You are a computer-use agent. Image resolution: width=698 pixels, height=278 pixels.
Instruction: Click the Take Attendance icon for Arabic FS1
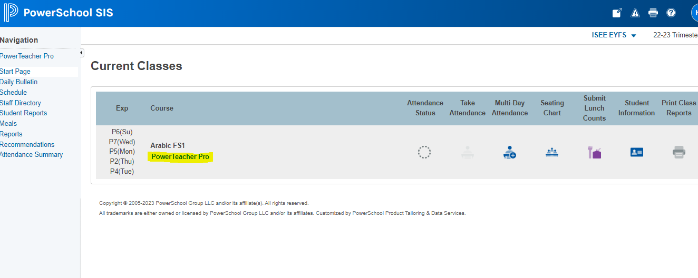coord(467,153)
